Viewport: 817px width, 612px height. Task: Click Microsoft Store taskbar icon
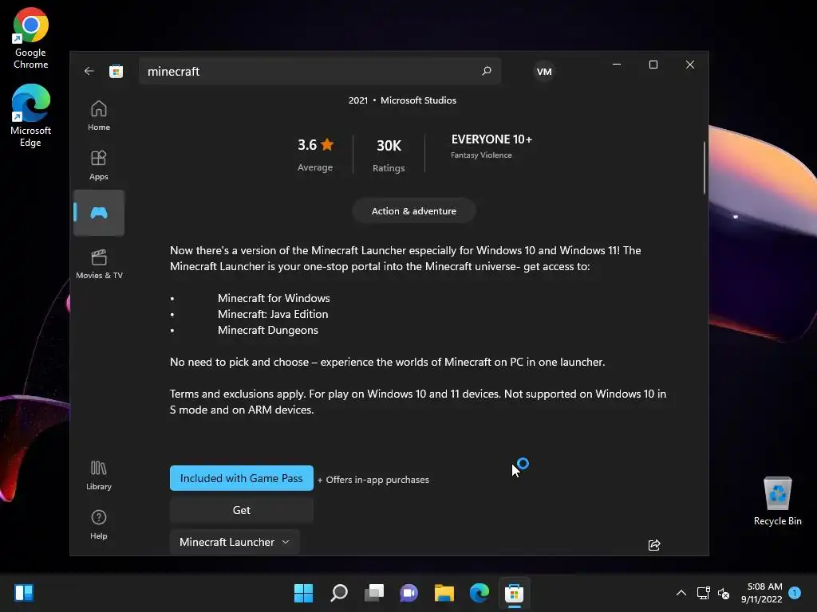tap(515, 593)
